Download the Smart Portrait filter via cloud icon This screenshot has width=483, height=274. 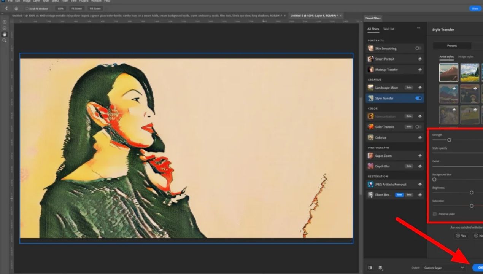click(x=420, y=59)
